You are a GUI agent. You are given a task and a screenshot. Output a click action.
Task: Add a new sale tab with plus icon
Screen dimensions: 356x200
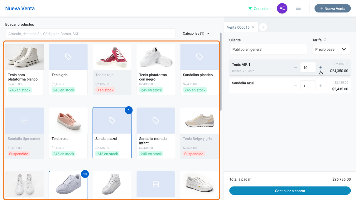coord(263,27)
